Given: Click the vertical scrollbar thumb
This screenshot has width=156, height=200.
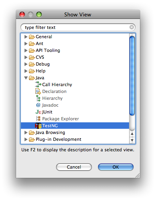Looking at the screenshot, I should (x=132, y=76).
